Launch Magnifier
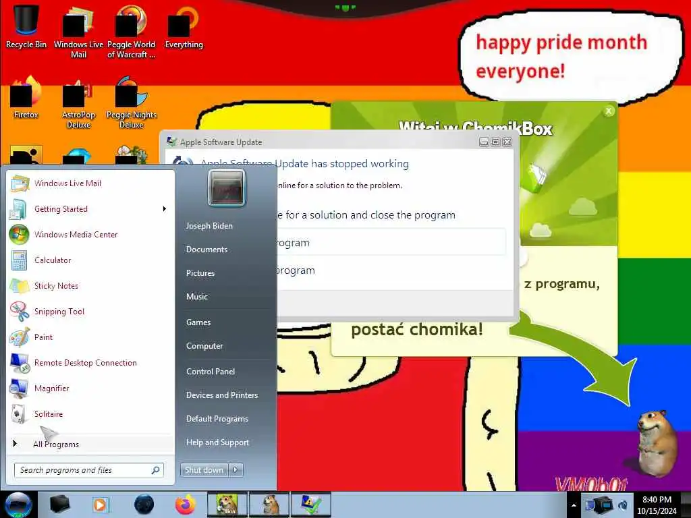Image resolution: width=691 pixels, height=518 pixels. click(x=90, y=388)
